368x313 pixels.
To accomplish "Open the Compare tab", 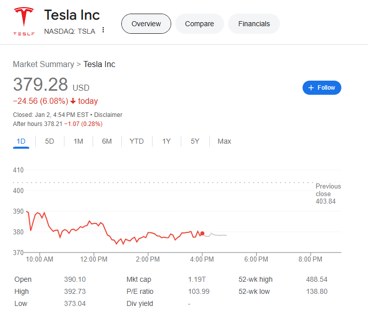I will (x=199, y=24).
